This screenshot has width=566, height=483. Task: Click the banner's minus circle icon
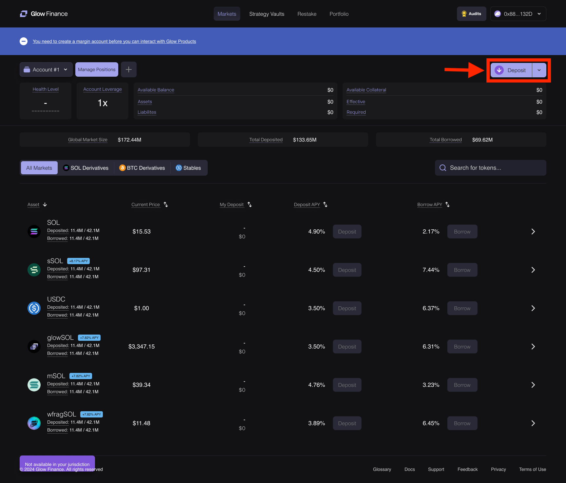point(24,41)
